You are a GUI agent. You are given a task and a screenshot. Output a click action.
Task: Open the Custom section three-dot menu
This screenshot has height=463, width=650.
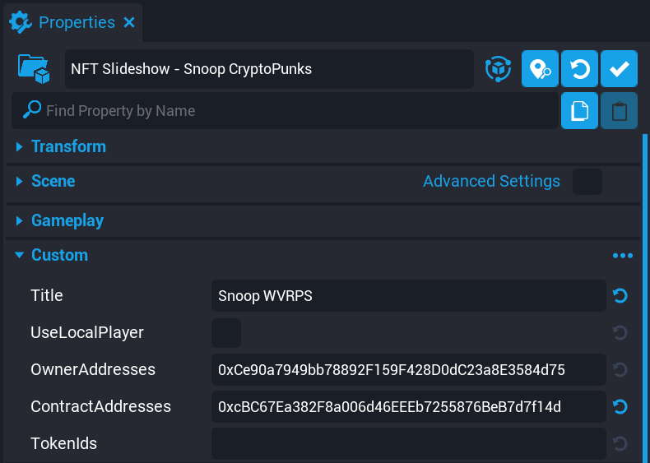click(x=623, y=255)
